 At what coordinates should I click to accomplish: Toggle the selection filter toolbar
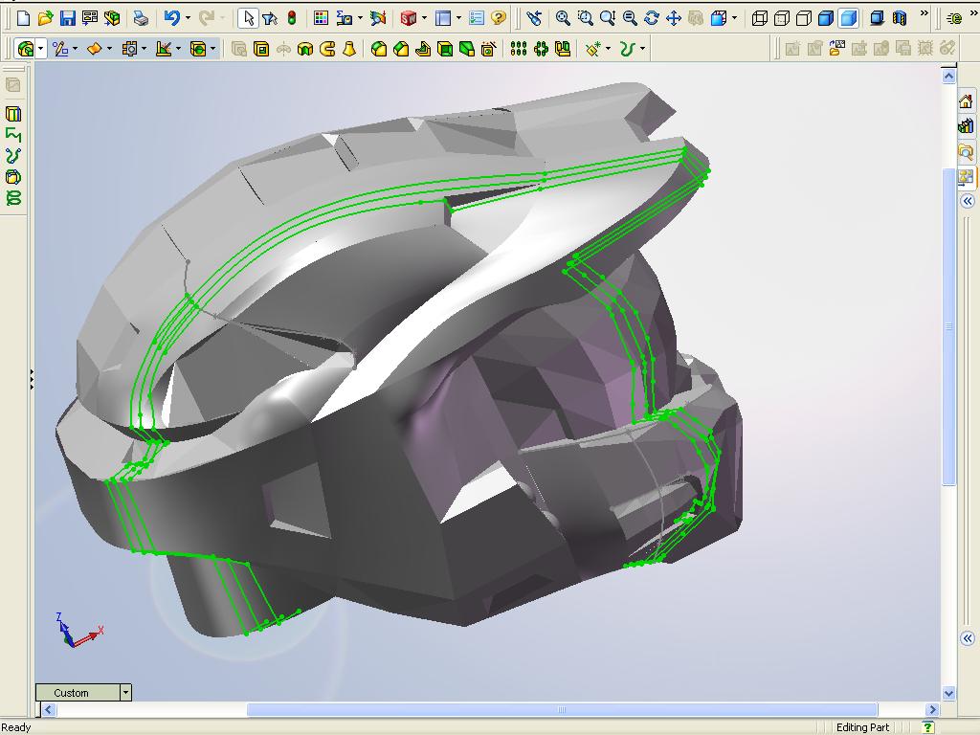point(270,18)
